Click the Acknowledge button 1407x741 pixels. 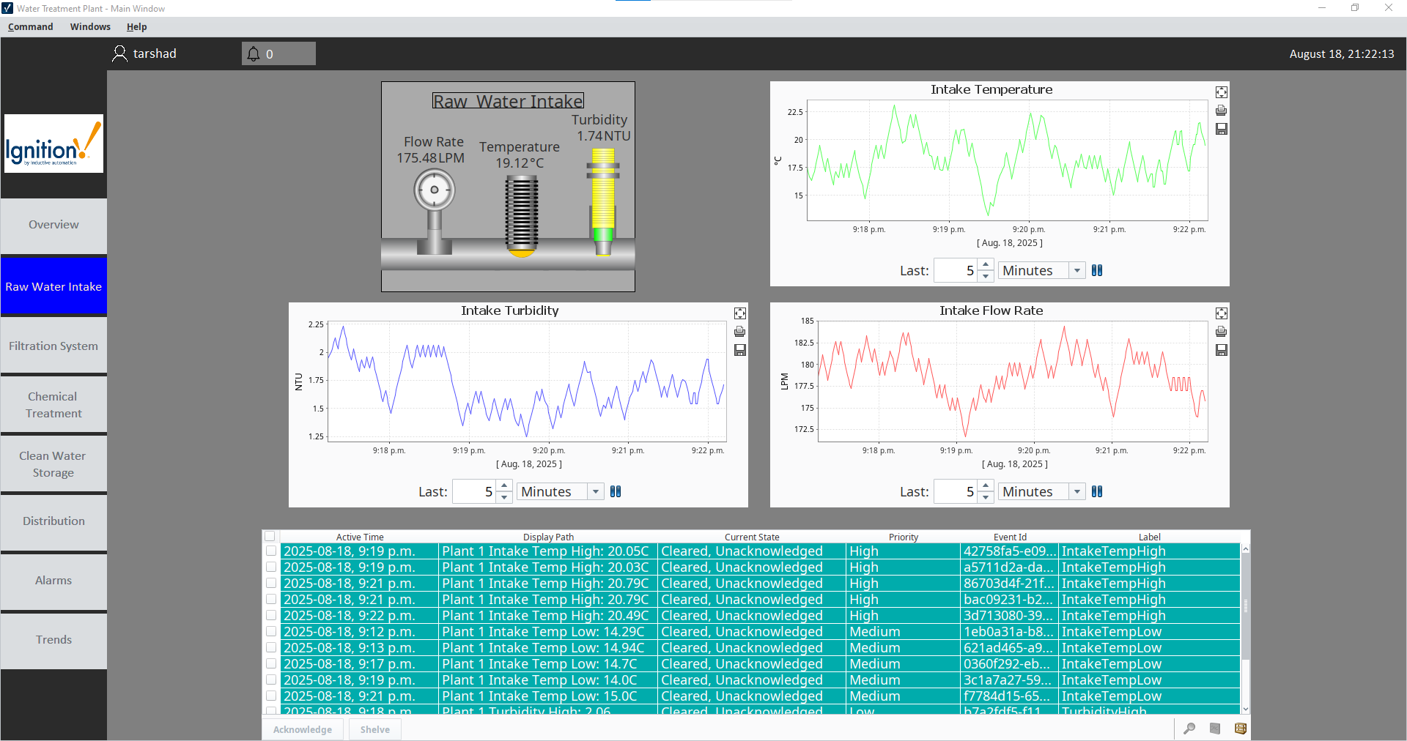303,729
